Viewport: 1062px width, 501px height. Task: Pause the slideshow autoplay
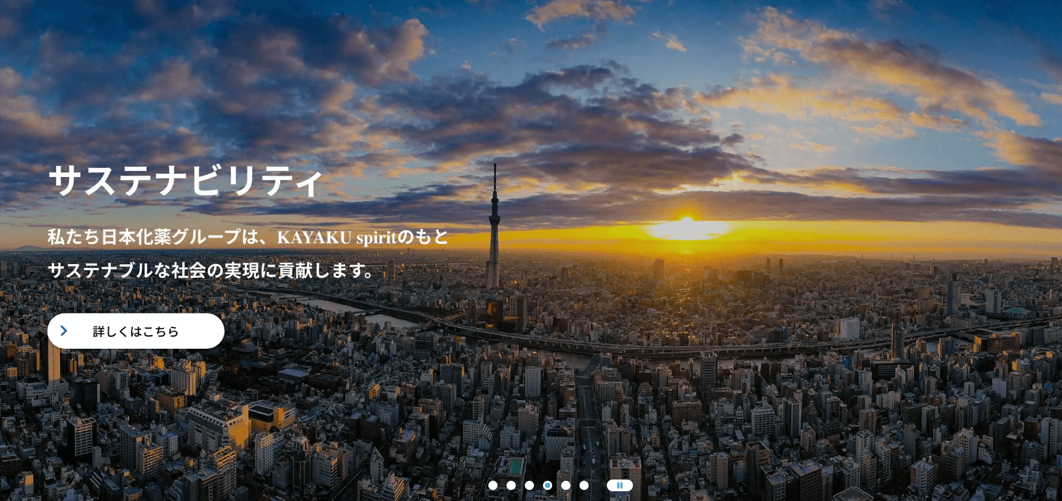(x=620, y=485)
